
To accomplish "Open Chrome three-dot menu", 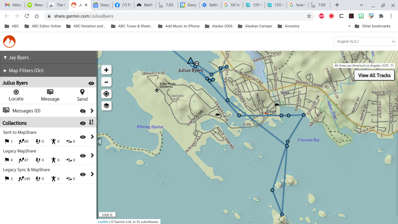I will click(391, 16).
